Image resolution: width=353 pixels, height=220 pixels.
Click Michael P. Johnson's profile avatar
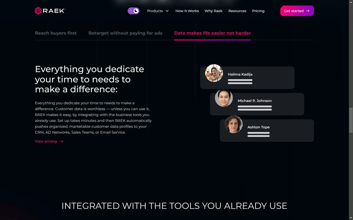pos(224,98)
